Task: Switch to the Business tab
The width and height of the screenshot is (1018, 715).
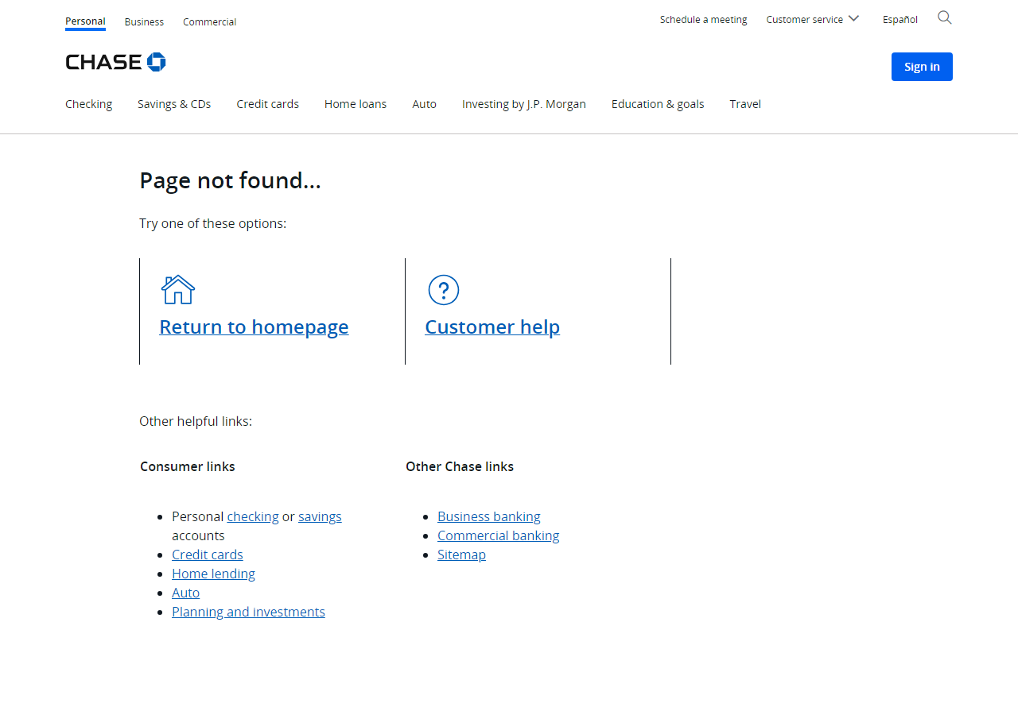Action: pos(144,21)
